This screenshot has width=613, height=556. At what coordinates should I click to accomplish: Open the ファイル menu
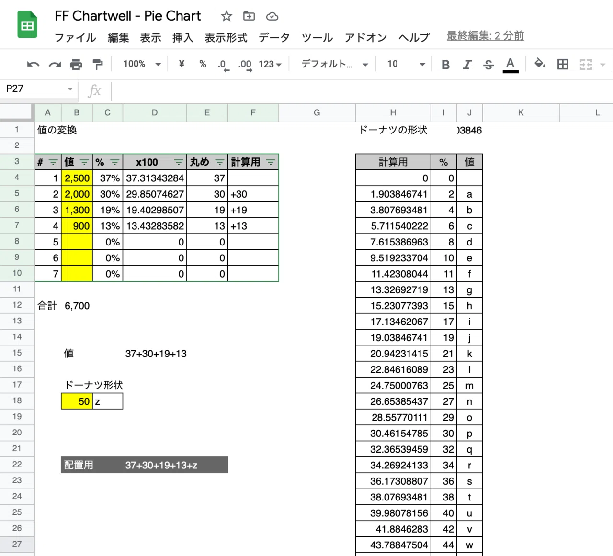[75, 37]
